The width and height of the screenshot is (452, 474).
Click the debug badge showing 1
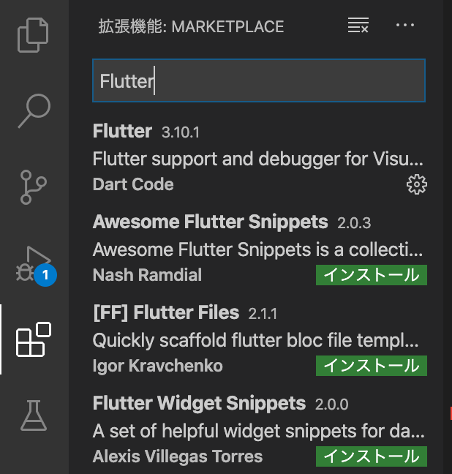pos(45,275)
